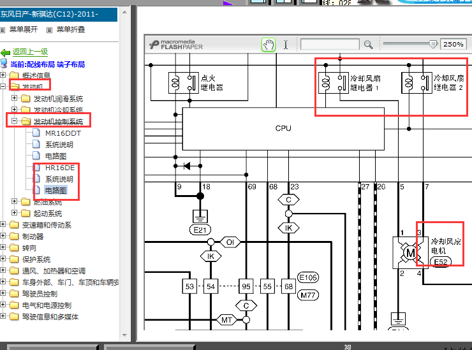Select the 驾驶员控制 folder
This screenshot has height=350, width=472.
[x=40, y=294]
